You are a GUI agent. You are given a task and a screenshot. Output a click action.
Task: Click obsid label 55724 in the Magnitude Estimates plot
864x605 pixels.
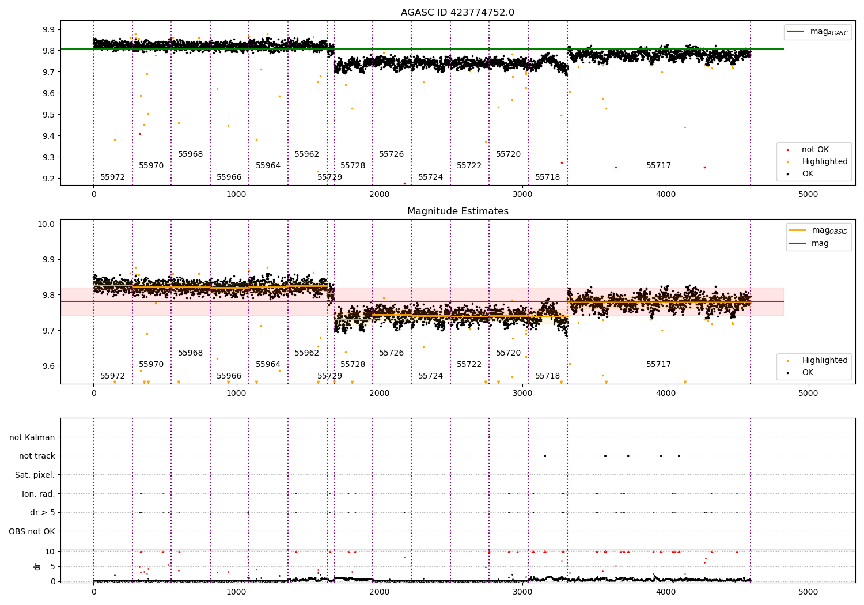pos(431,376)
